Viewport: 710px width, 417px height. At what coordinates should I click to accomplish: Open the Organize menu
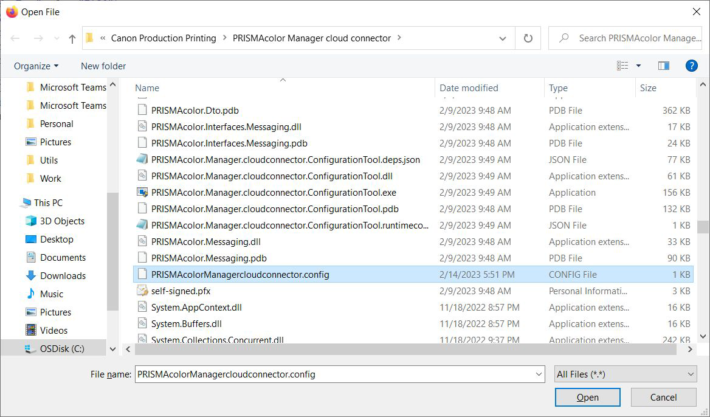point(36,66)
